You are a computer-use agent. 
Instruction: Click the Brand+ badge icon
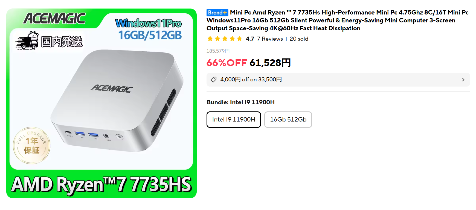(217, 13)
